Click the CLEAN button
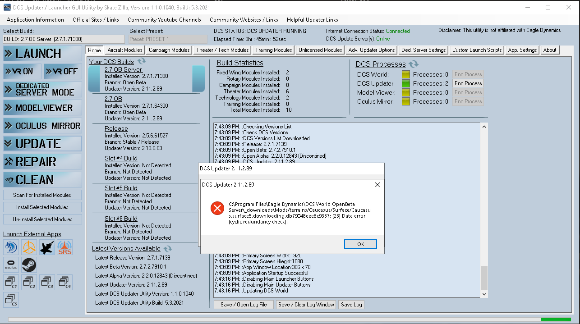This screenshot has height=324, width=580. [42, 180]
